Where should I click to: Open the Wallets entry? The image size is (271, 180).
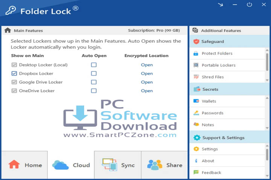pos(227,101)
